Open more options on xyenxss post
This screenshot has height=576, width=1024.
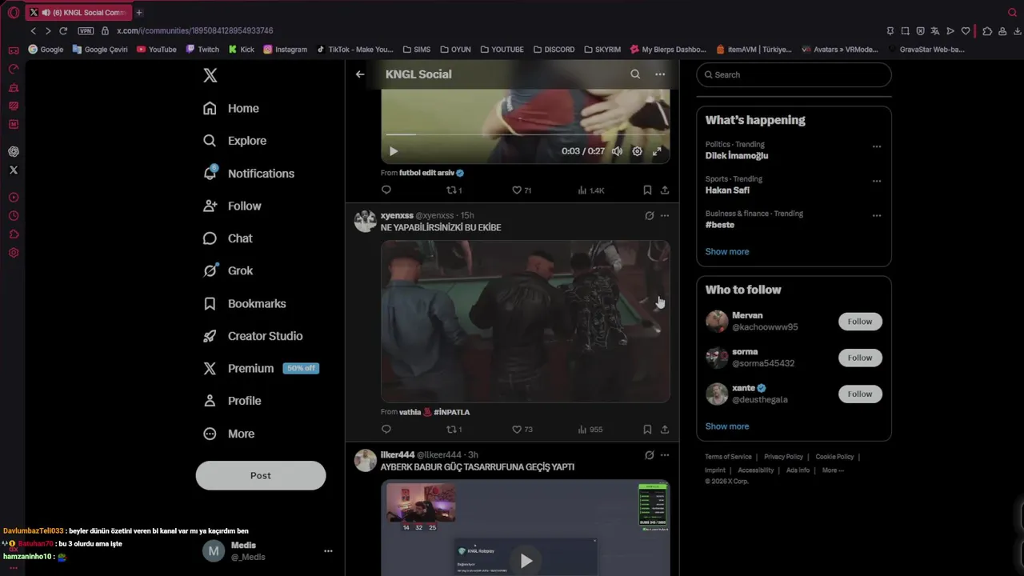[x=665, y=216]
